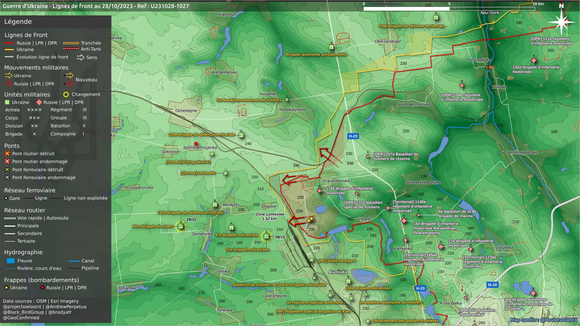
Task: Click the legend's Pont routier endommagé icon
Action: point(7,161)
